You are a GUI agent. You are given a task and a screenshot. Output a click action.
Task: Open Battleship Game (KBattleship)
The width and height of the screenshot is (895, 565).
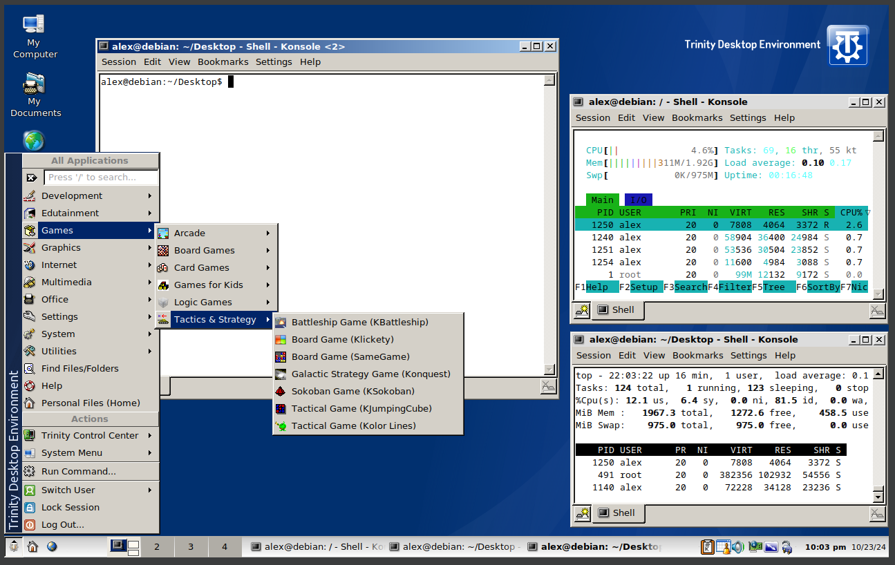point(359,322)
